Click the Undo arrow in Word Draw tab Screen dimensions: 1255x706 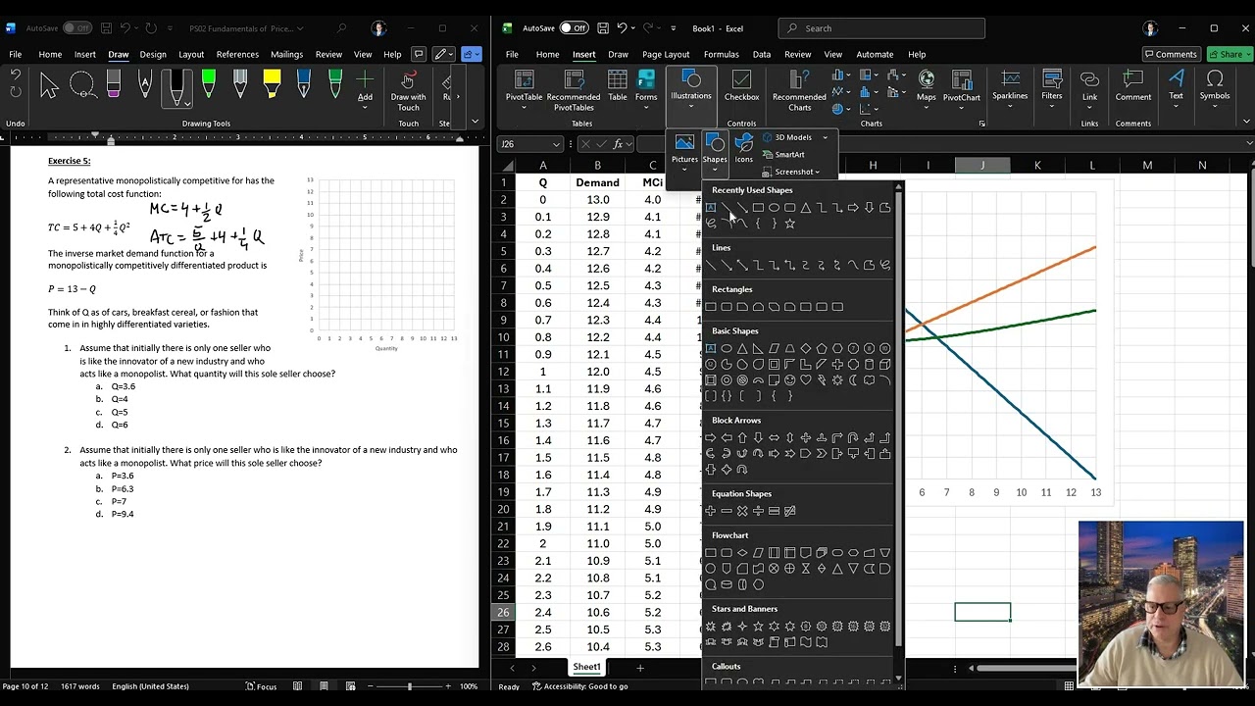point(15,76)
